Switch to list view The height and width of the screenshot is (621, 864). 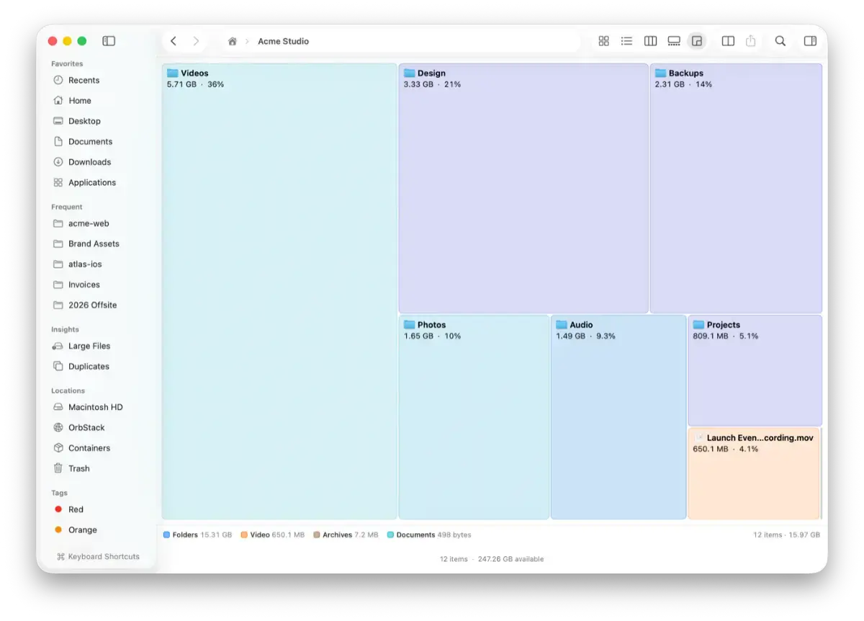point(627,41)
